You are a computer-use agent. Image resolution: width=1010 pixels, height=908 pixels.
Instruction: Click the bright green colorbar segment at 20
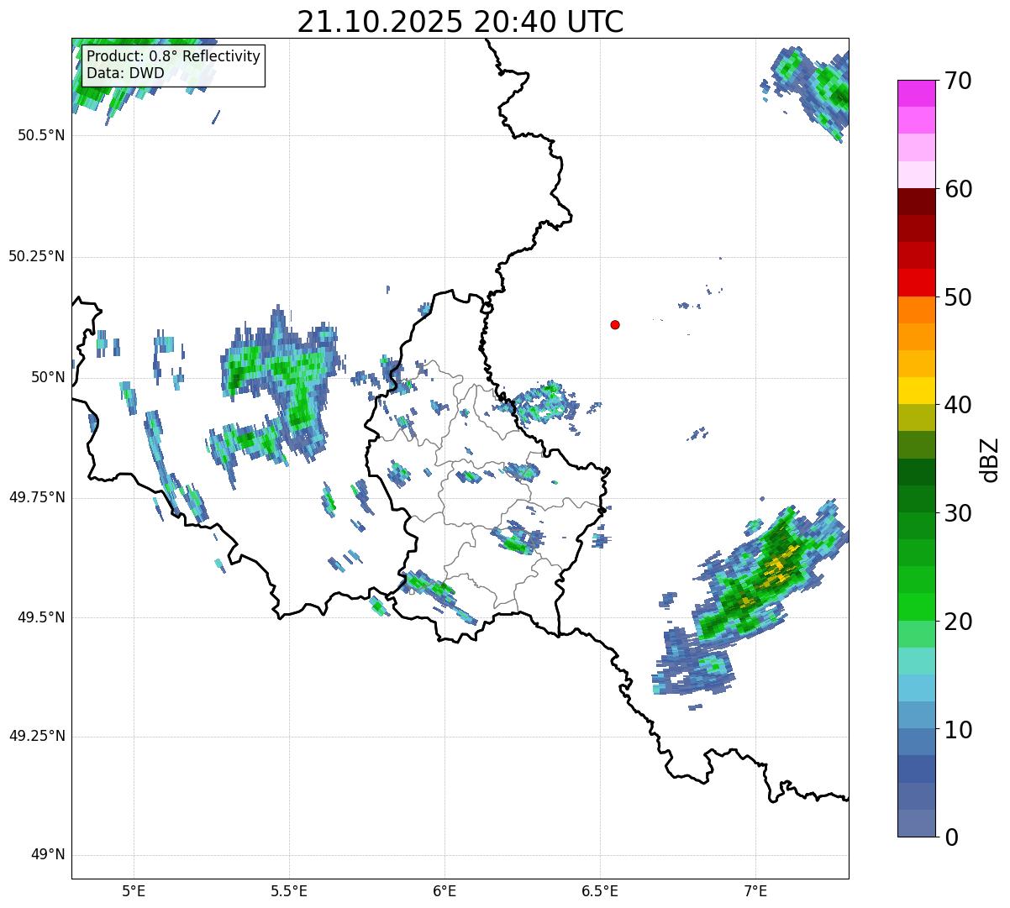pyautogui.click(x=916, y=606)
